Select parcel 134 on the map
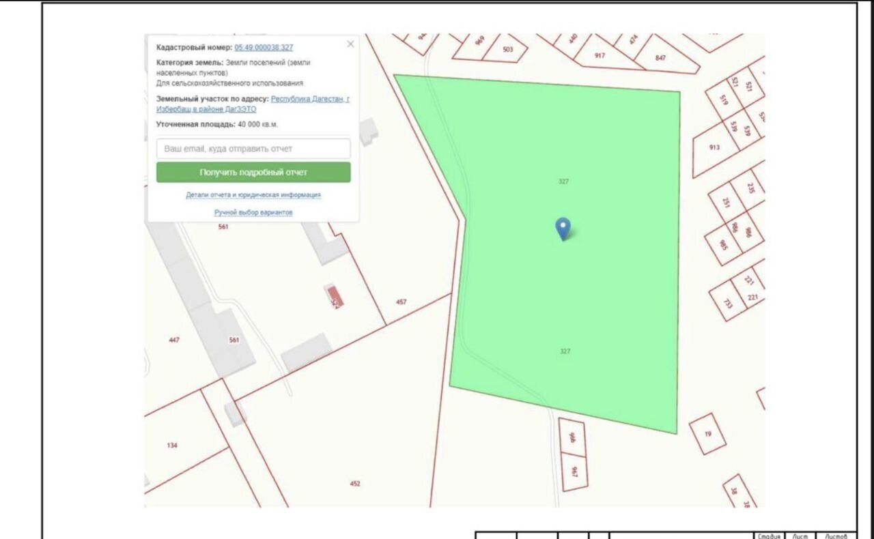This screenshot has height=539, width=874. pos(172,446)
